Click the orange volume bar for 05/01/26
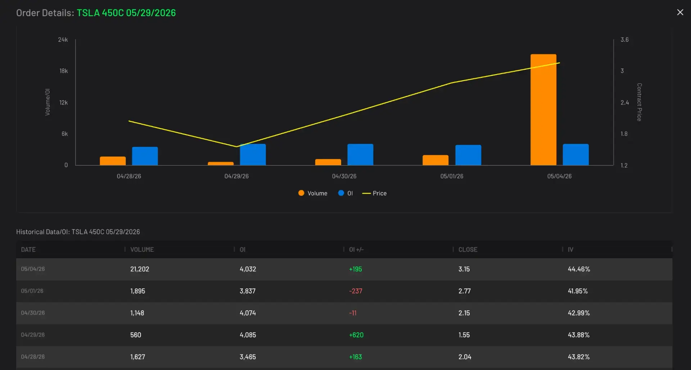The width and height of the screenshot is (691, 370). tap(435, 160)
